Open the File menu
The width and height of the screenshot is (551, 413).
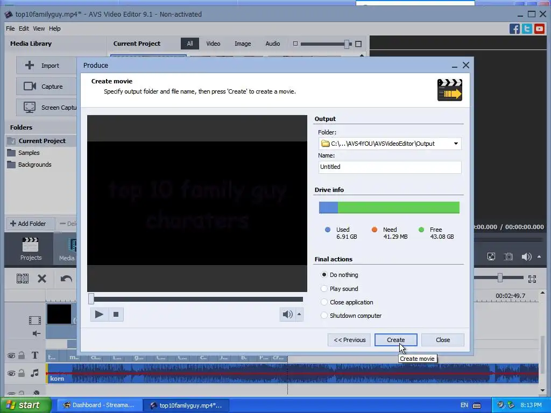pos(10,29)
